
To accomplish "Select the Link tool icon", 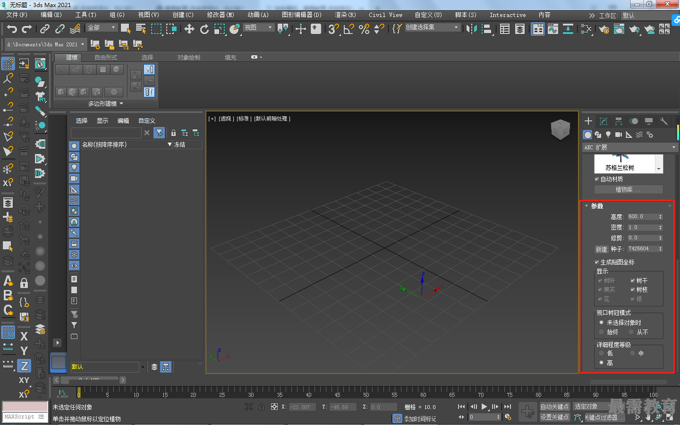I will tap(44, 29).
